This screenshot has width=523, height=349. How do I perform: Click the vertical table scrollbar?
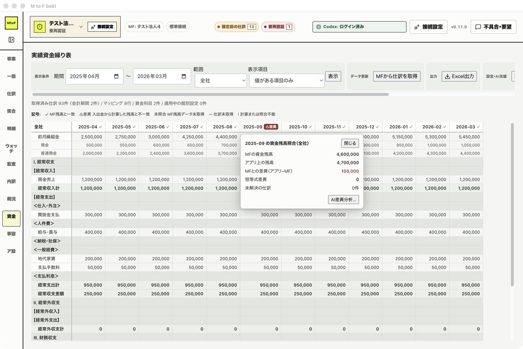coord(512,204)
